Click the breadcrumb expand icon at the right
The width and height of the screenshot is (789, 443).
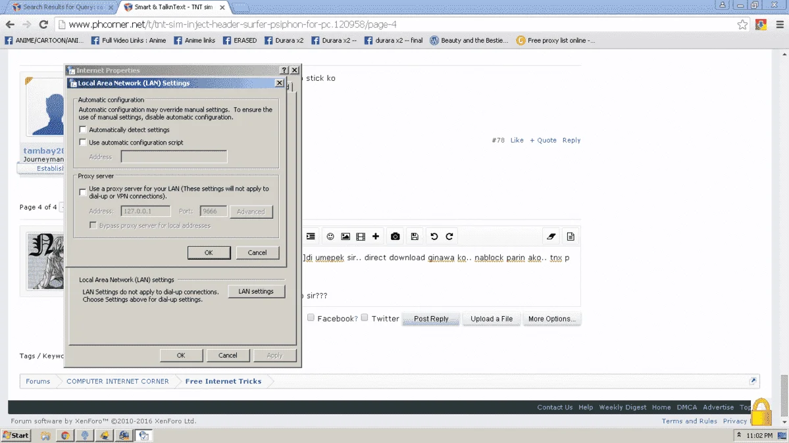pyautogui.click(x=753, y=381)
